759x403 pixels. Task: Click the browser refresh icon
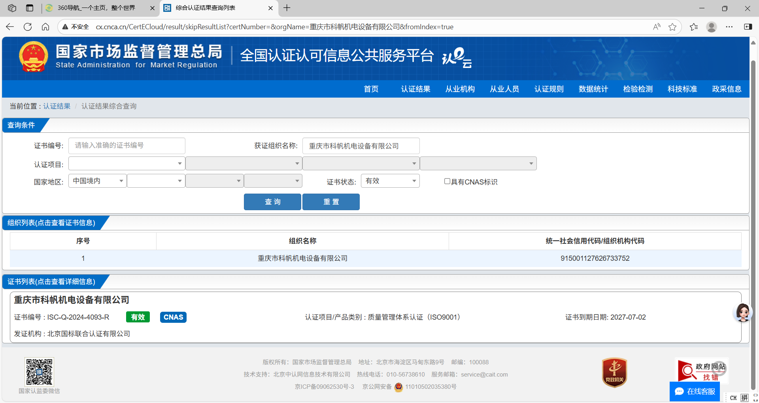(x=28, y=27)
